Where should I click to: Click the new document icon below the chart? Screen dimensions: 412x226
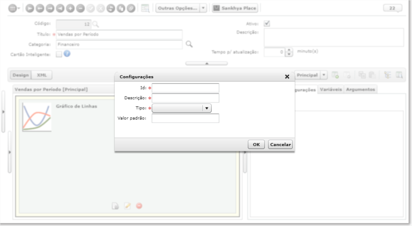[x=115, y=206]
